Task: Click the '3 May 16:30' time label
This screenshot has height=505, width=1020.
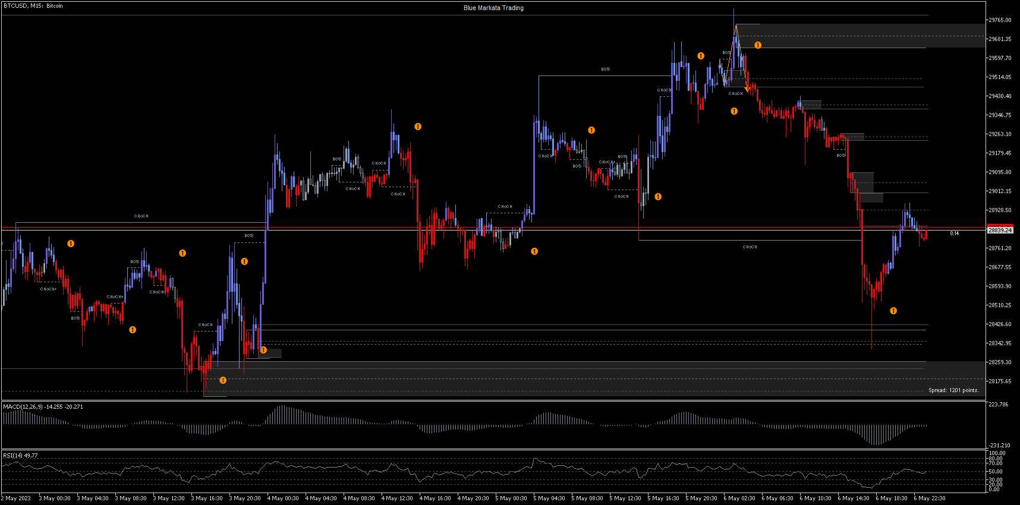Action: click(207, 498)
